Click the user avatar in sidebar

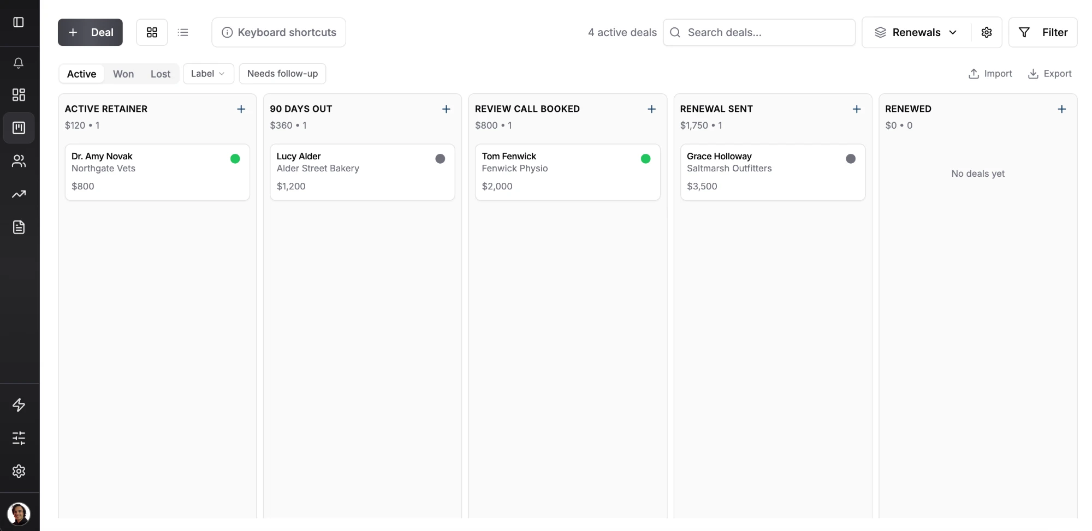(x=19, y=514)
